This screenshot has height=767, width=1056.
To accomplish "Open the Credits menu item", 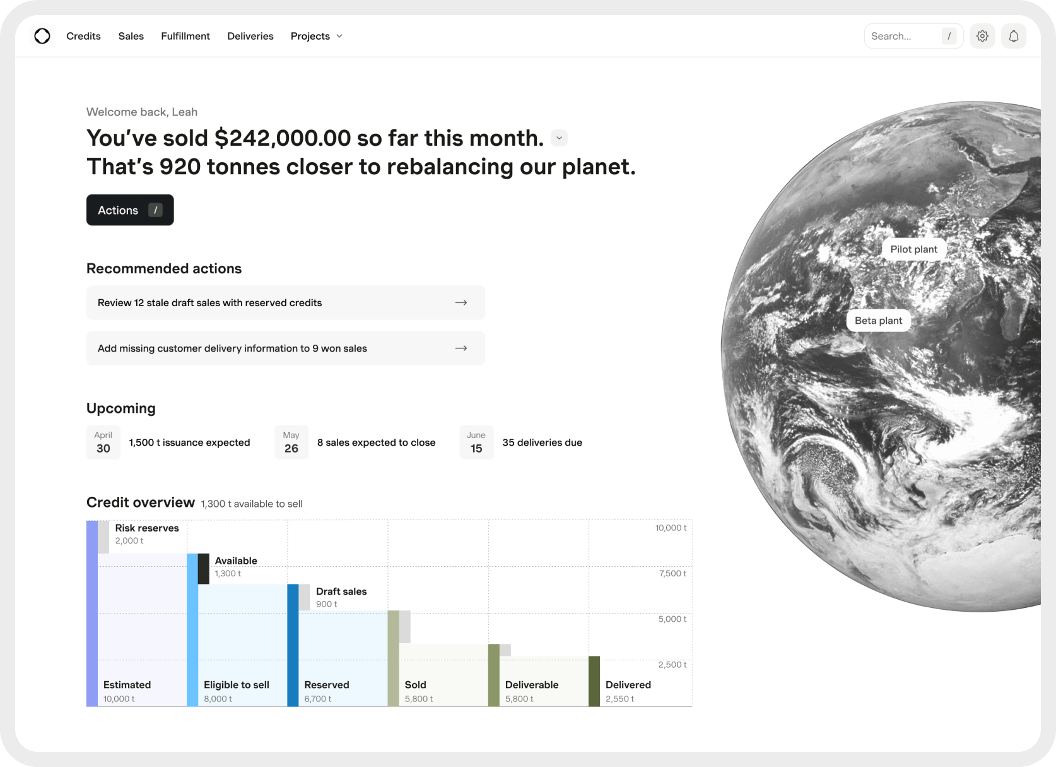I will pyautogui.click(x=83, y=36).
